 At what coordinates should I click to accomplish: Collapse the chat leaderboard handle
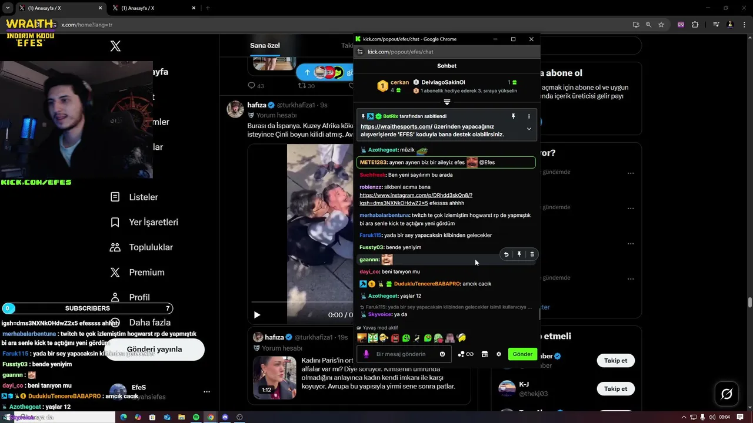[x=447, y=102]
